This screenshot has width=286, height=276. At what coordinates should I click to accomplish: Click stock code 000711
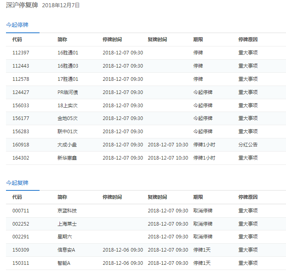point(21,211)
